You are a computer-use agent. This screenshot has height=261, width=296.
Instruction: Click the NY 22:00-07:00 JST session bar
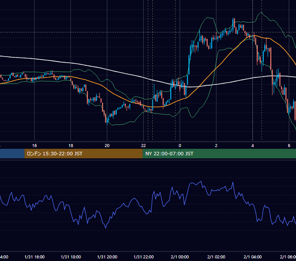click(219, 154)
